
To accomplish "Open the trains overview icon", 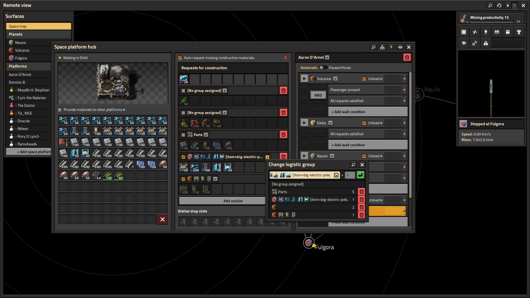I will (x=508, y=32).
